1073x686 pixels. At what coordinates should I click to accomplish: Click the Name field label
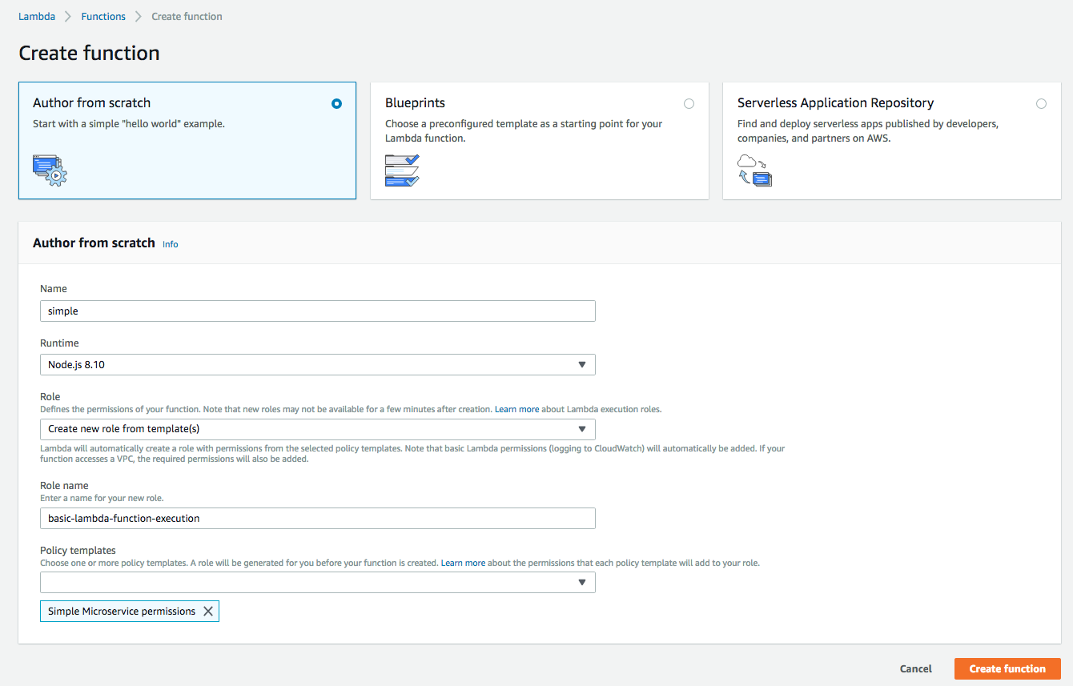(x=54, y=289)
